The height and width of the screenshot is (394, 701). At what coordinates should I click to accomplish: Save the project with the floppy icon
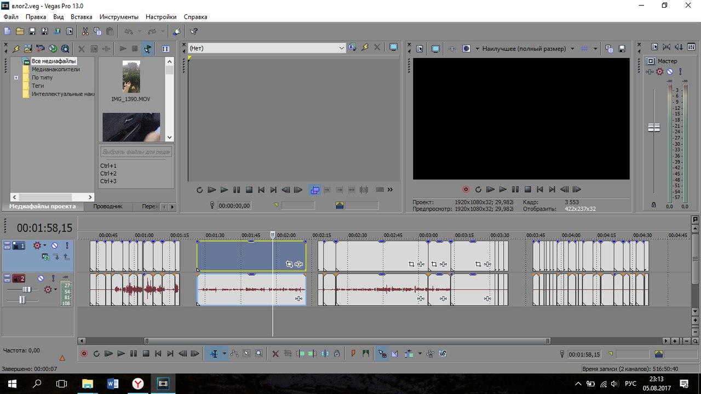point(32,31)
